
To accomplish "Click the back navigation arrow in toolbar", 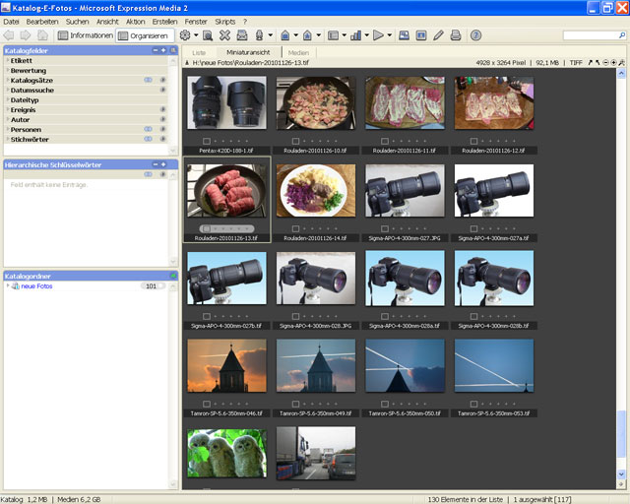I will pos(10,35).
